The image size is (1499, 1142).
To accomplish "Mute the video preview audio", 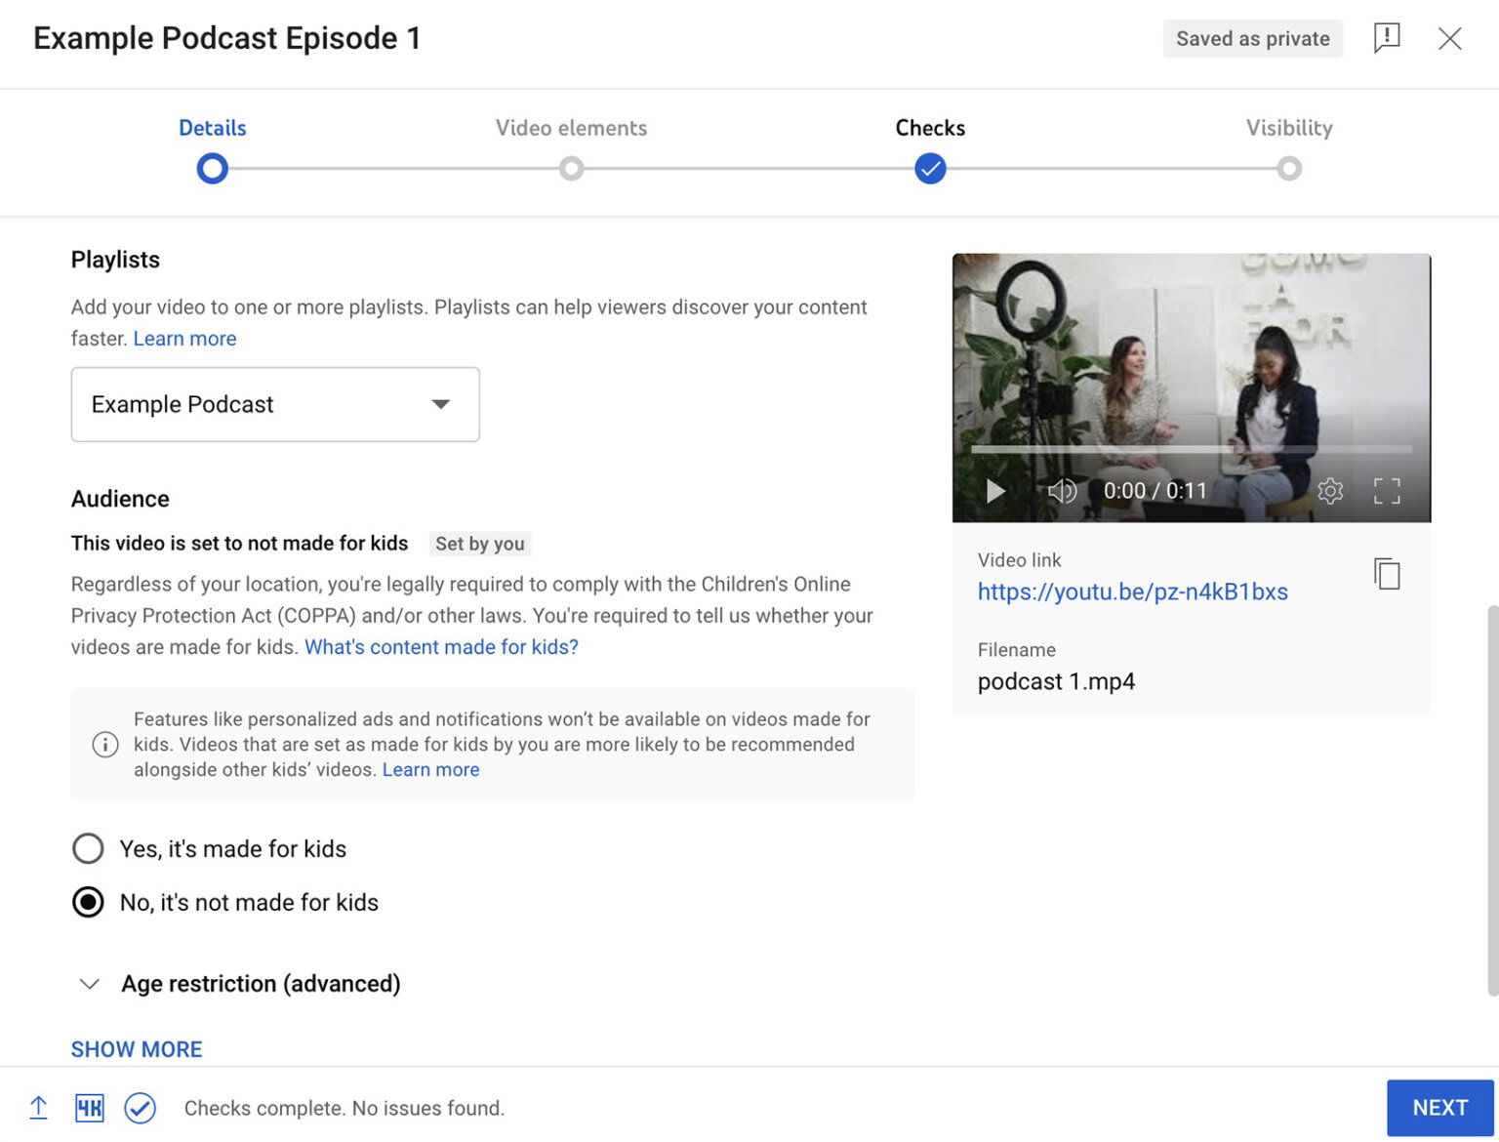I will 1062,491.
